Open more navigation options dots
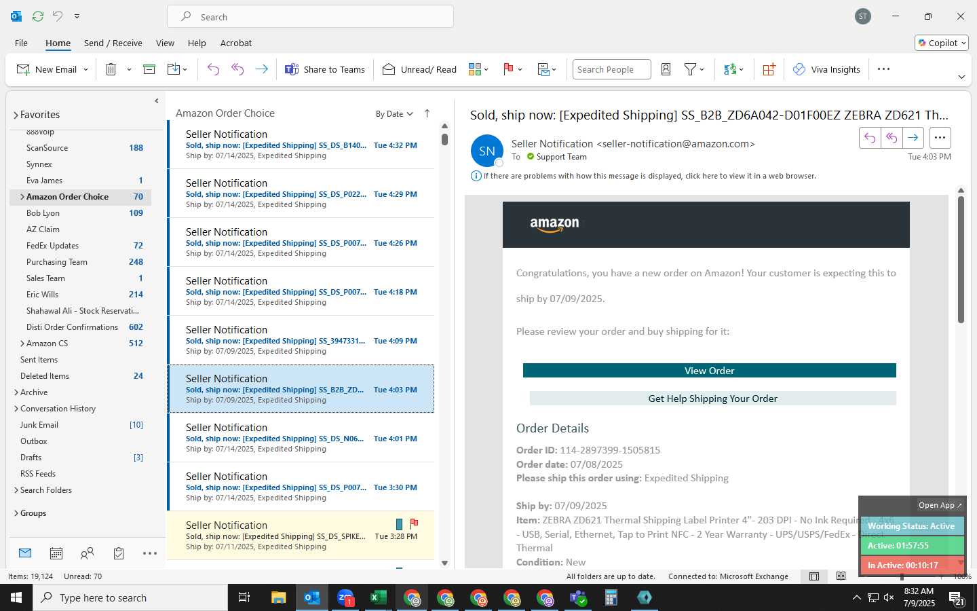The image size is (977, 611). pyautogui.click(x=150, y=553)
